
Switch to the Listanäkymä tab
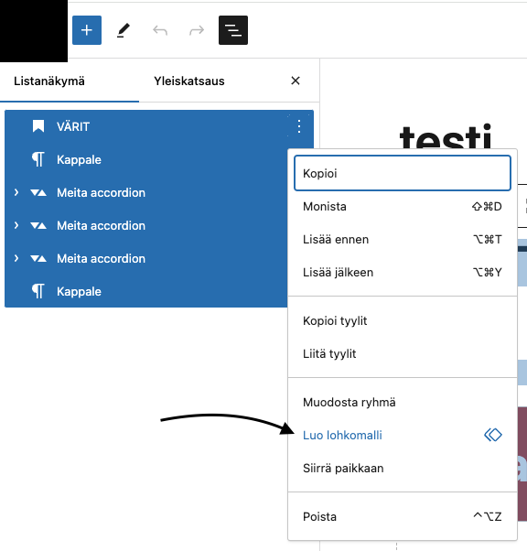[x=49, y=81]
